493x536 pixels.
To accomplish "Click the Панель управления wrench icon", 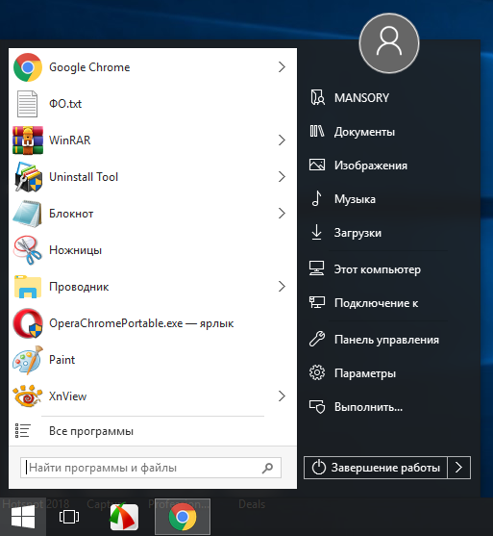I will (317, 339).
